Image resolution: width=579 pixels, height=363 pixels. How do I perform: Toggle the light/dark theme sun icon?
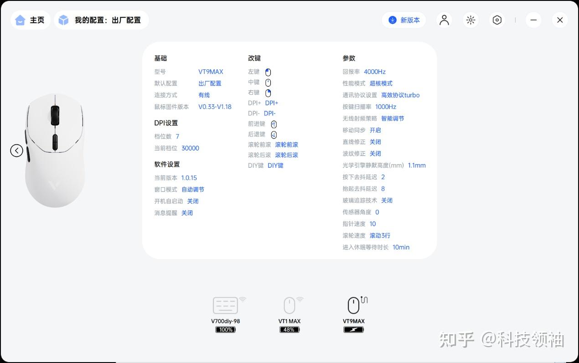pyautogui.click(x=470, y=20)
